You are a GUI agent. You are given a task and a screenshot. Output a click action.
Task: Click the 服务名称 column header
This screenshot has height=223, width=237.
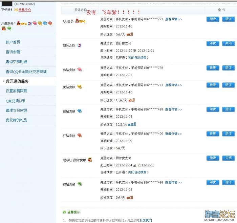pyautogui.click(x=81, y=10)
